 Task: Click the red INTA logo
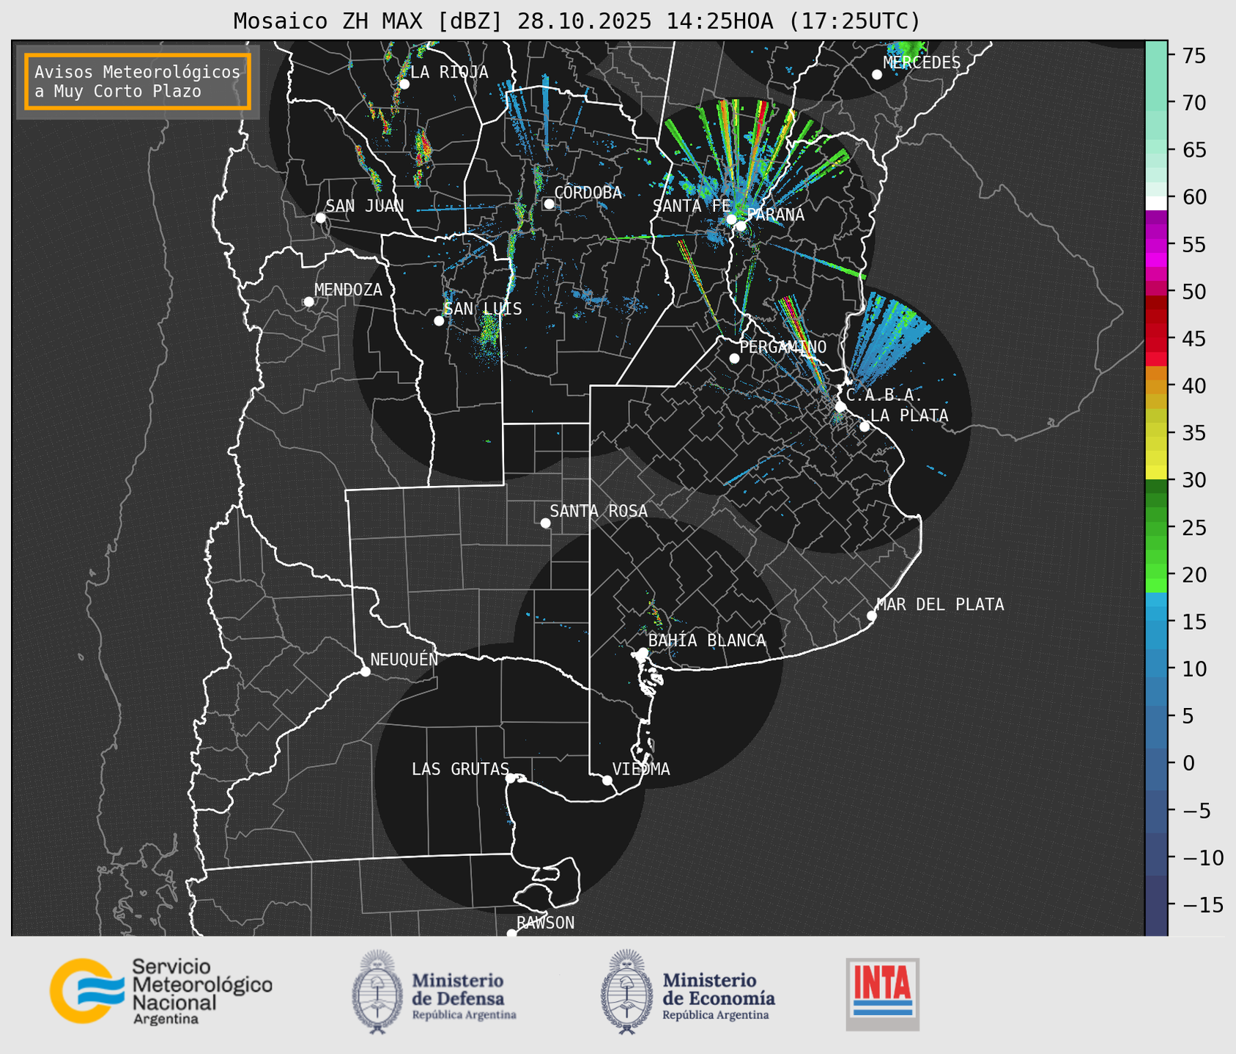(x=882, y=993)
